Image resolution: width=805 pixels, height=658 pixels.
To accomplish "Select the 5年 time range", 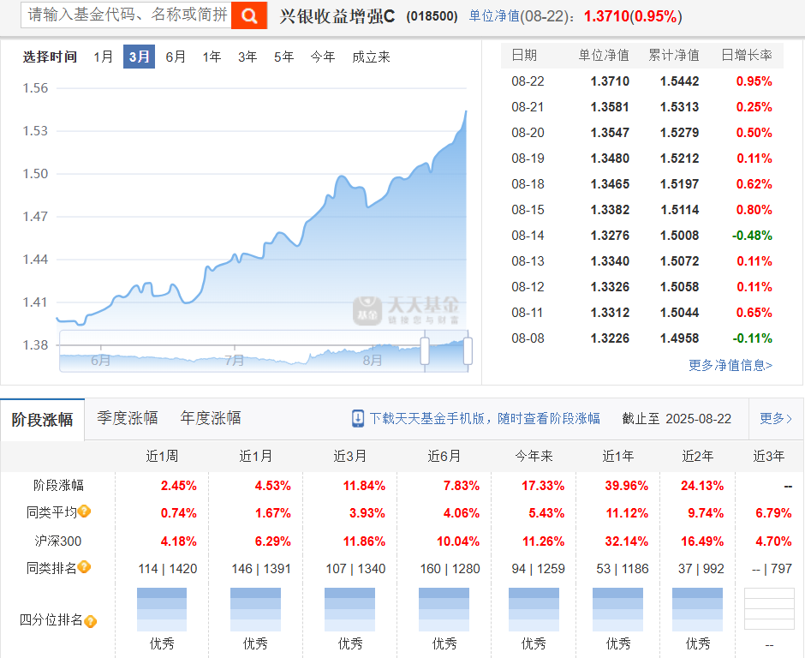I will 284,57.
